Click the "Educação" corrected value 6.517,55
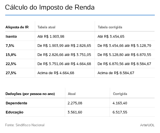The width and height of the screenshot is (160, 133). pos(120,112)
